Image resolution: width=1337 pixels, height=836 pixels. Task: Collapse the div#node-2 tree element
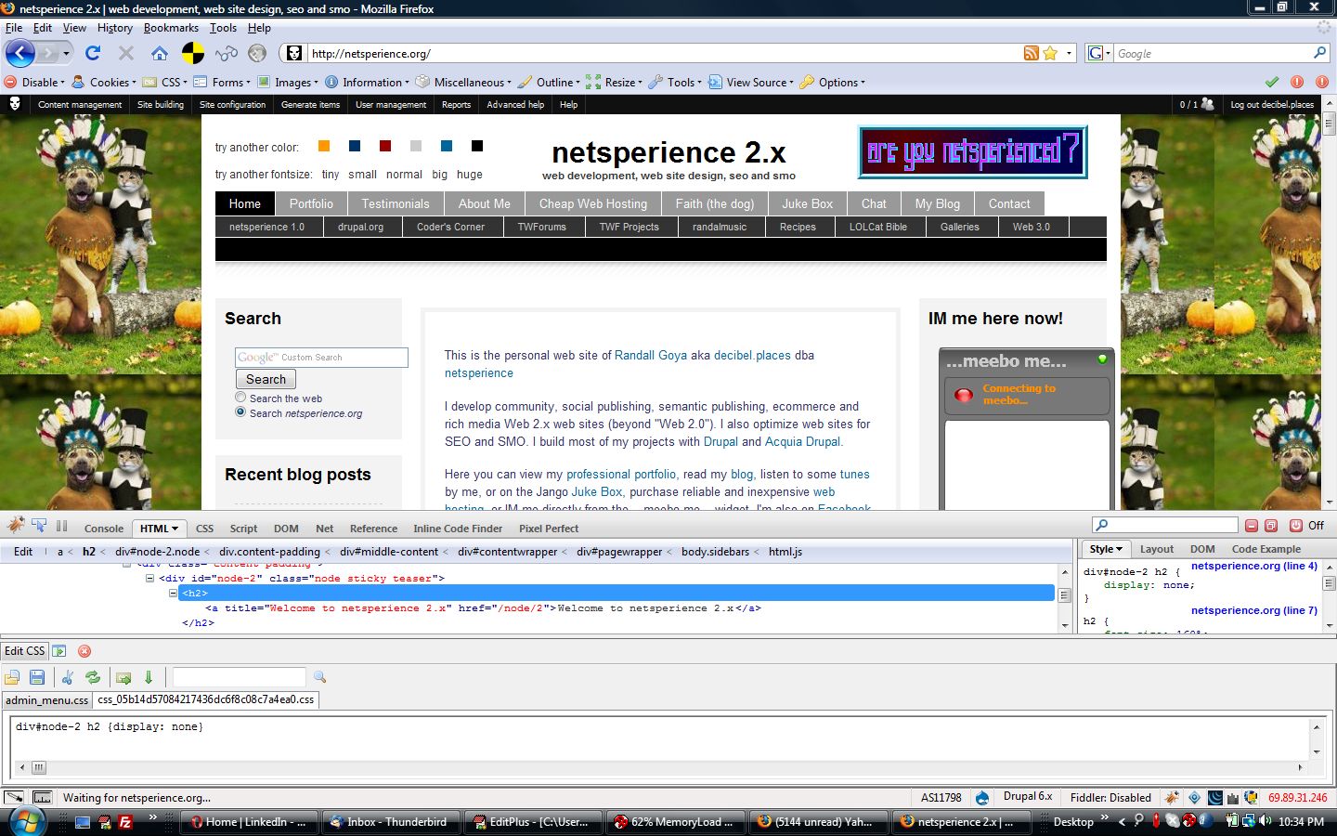[x=149, y=578]
